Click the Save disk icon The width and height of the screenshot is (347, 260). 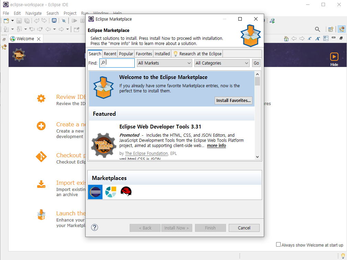click(x=19, y=21)
